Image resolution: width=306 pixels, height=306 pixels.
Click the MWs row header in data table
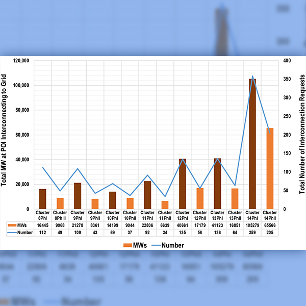[20, 224]
